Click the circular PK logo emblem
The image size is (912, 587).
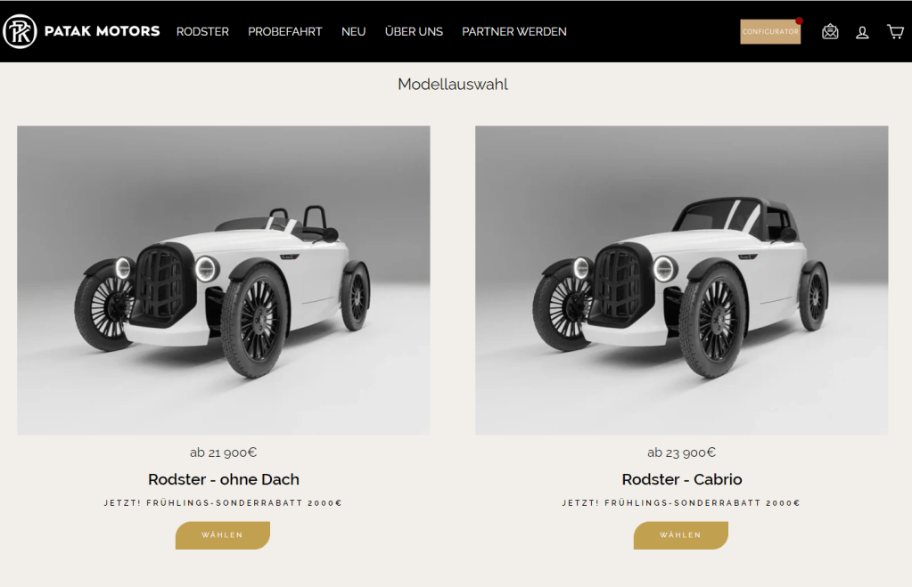[20, 31]
